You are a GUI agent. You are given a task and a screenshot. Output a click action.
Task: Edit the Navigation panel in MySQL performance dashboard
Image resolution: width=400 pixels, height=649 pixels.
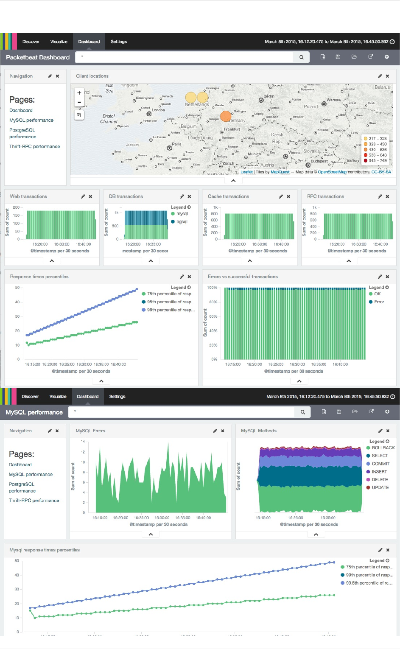(x=50, y=431)
